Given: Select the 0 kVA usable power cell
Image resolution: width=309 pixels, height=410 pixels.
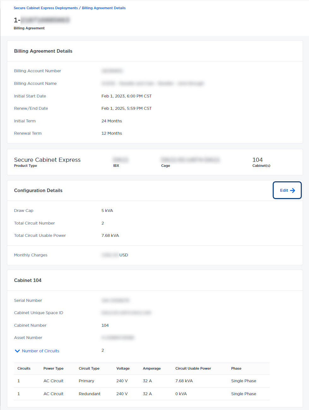Looking at the screenshot, I should click(181, 394).
